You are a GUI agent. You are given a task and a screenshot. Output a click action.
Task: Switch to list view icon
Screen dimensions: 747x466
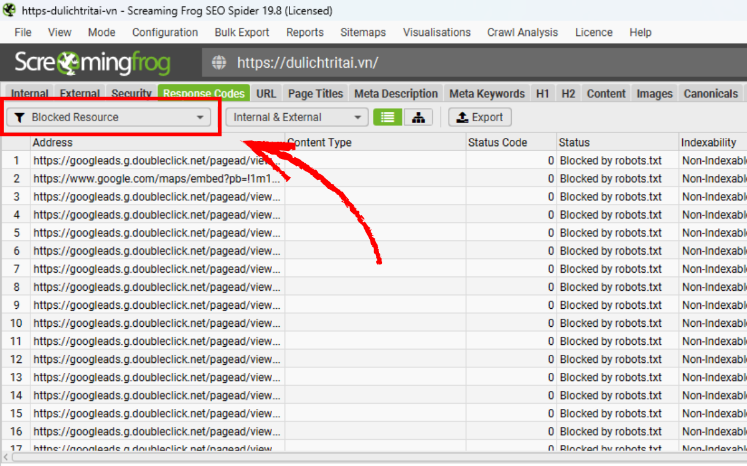tap(387, 117)
